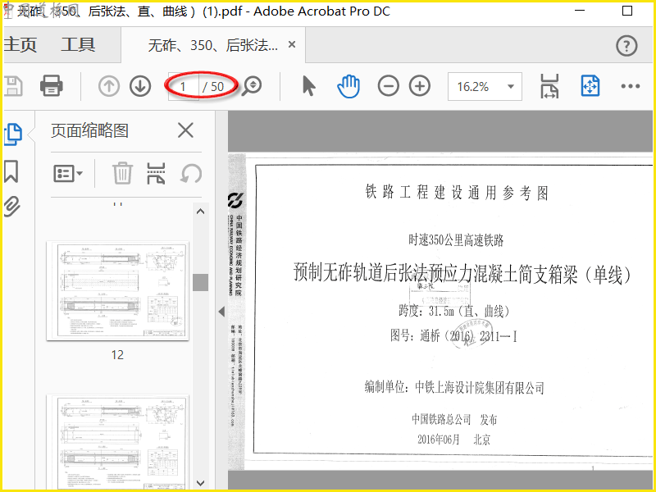The width and height of the screenshot is (656, 492).
Task: Go to the previous page with up arrow
Action: pos(109,86)
